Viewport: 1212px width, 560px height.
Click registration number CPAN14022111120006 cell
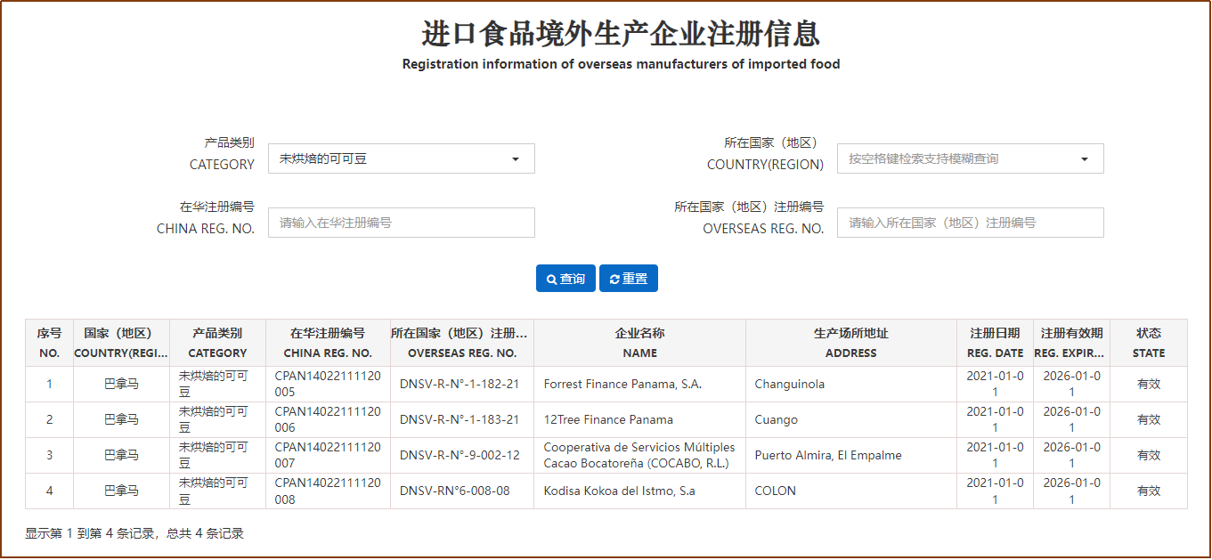coord(327,419)
